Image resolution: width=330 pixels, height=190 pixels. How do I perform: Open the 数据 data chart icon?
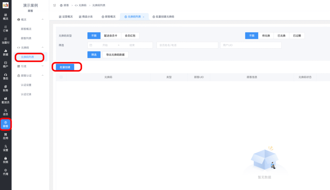coord(5,52)
